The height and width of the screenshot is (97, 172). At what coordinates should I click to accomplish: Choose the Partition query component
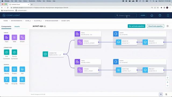[x=22, y=79]
